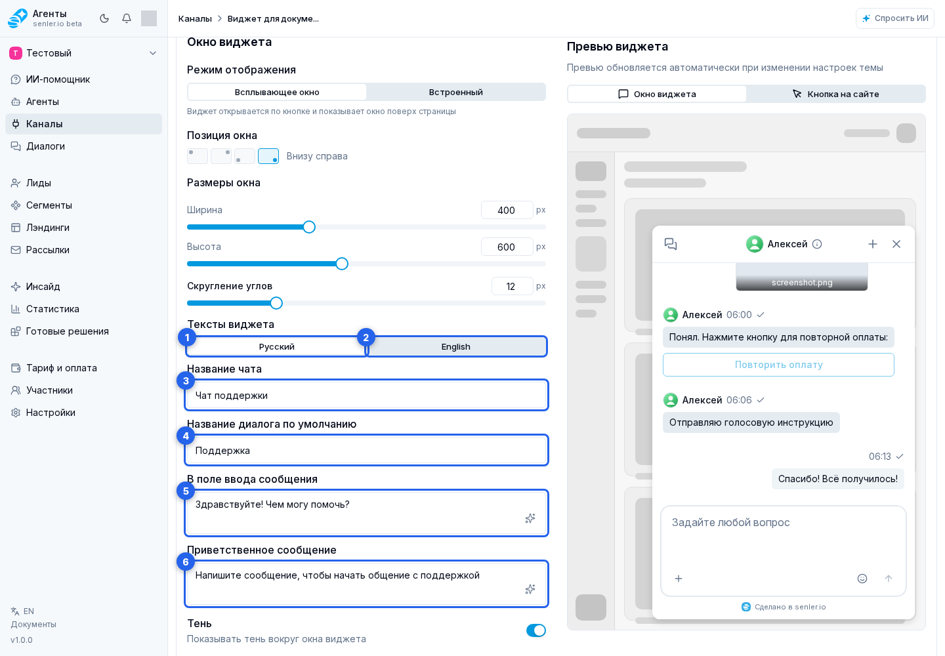Switch interface language to EN
Image resolution: width=945 pixels, height=656 pixels.
tap(22, 611)
